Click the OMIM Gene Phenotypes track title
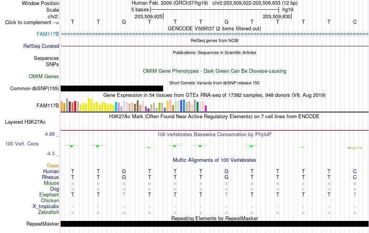The height and width of the screenshot is (233, 369). 214,71
